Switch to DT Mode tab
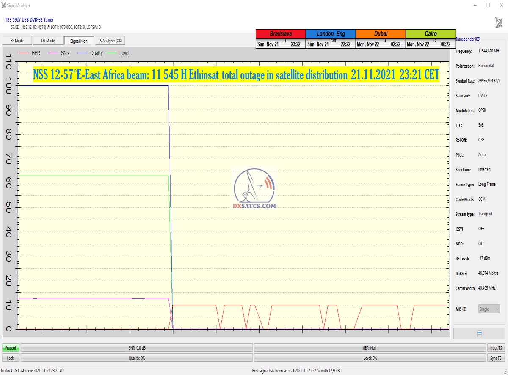This screenshot has height=375, width=508. pyautogui.click(x=48, y=41)
